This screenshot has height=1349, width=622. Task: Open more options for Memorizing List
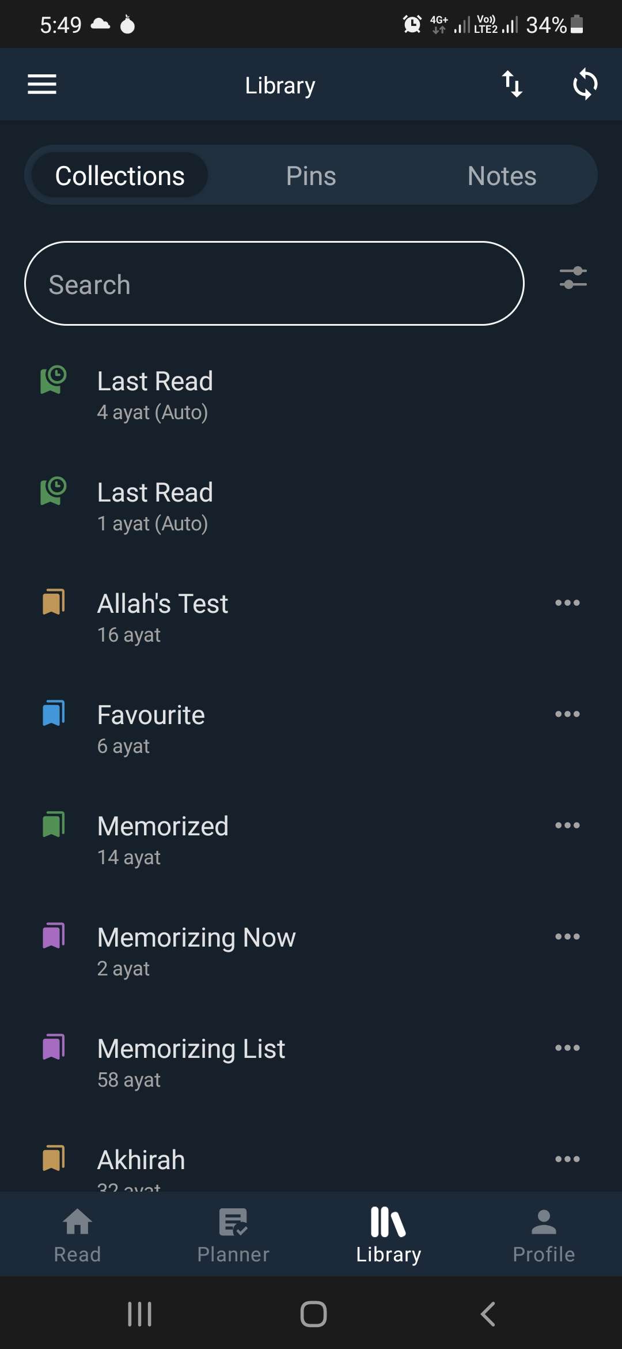(567, 1048)
